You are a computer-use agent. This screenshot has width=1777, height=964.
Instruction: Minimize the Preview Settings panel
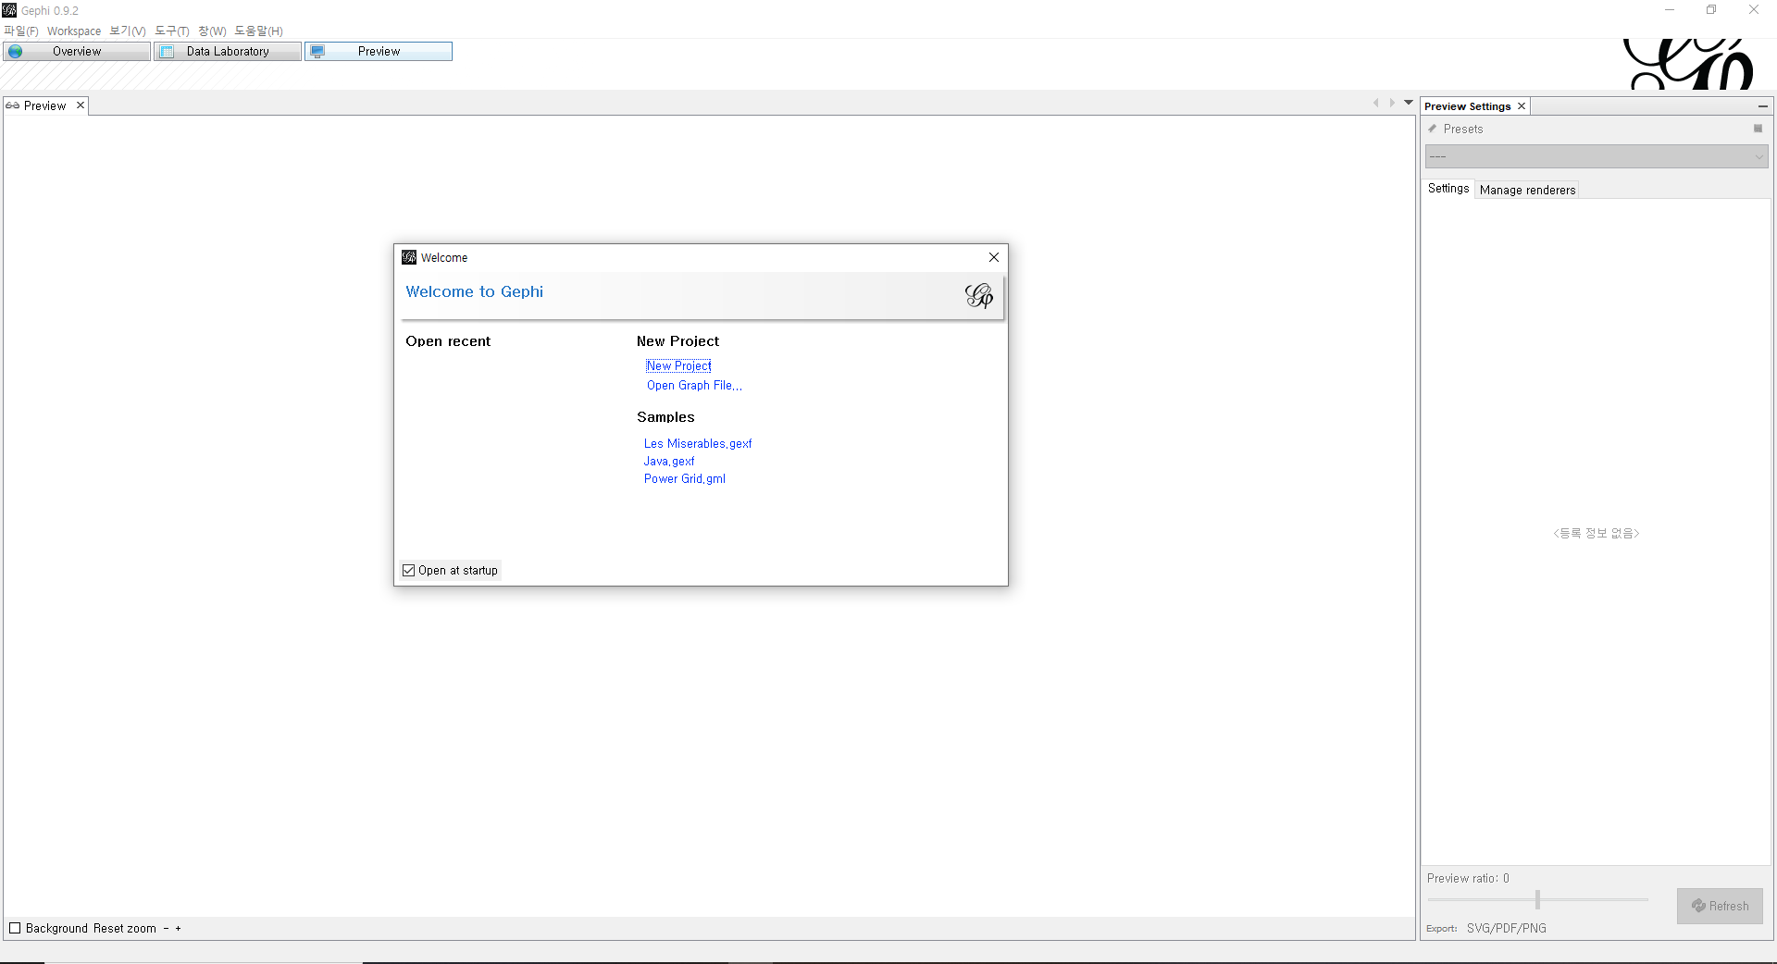coord(1763,106)
